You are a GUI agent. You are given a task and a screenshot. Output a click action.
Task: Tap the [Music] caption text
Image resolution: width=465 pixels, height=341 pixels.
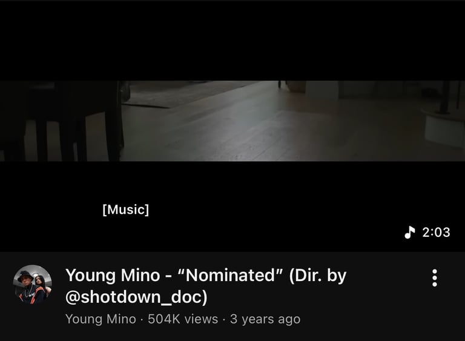[x=126, y=210]
